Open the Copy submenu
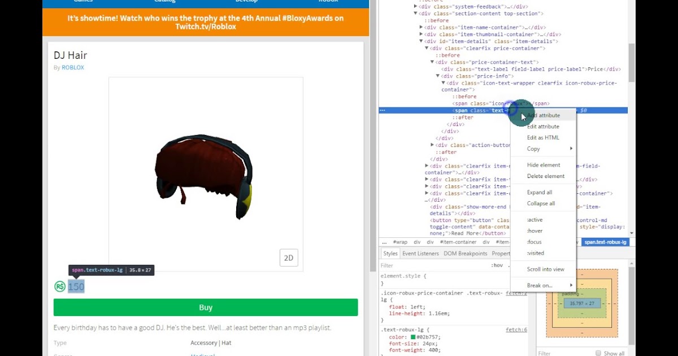This screenshot has height=356, width=678. tap(543, 149)
